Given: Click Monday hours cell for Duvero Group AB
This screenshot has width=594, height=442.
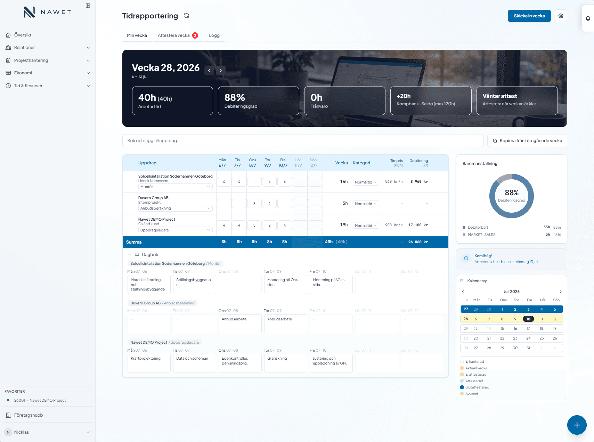Looking at the screenshot, I should point(224,204).
